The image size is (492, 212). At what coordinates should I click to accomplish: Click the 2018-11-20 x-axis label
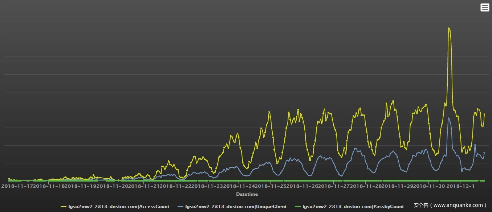(112, 186)
